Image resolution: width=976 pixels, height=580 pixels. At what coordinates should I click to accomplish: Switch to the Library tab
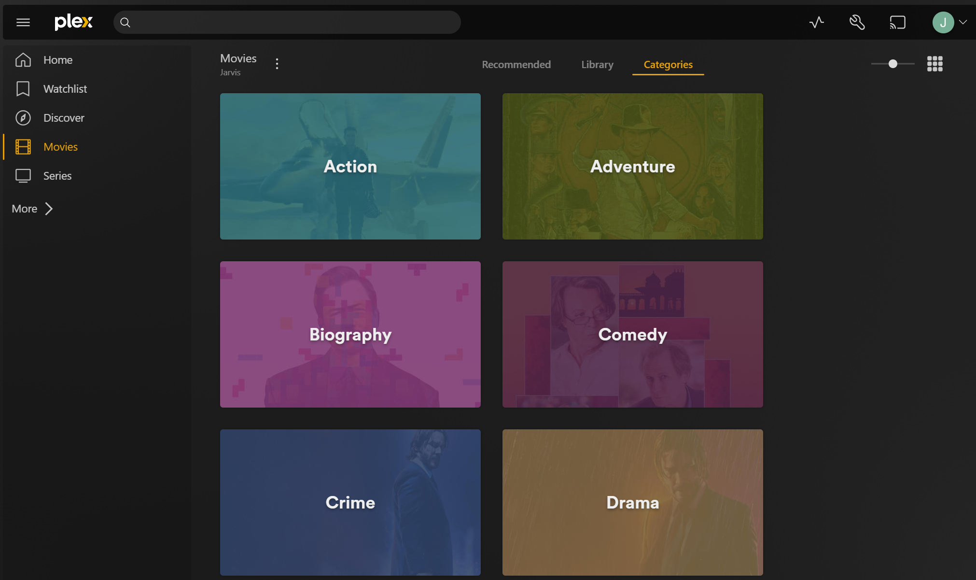coord(597,64)
